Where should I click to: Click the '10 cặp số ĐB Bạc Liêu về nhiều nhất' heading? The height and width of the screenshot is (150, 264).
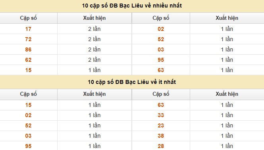click(132, 6)
